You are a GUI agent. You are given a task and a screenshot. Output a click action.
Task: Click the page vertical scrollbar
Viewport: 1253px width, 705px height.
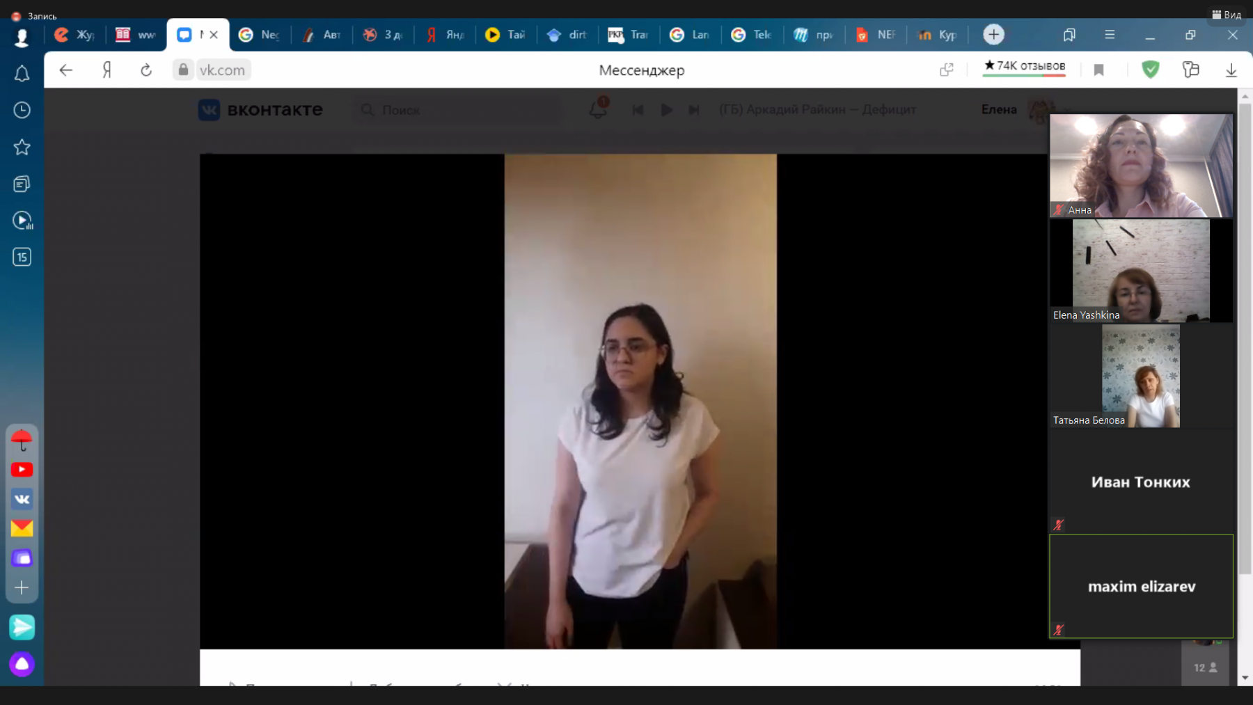coord(1245,338)
